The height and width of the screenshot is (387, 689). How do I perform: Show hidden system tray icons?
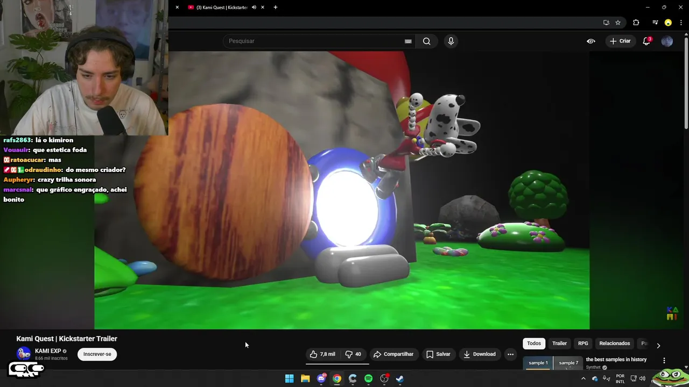583,378
